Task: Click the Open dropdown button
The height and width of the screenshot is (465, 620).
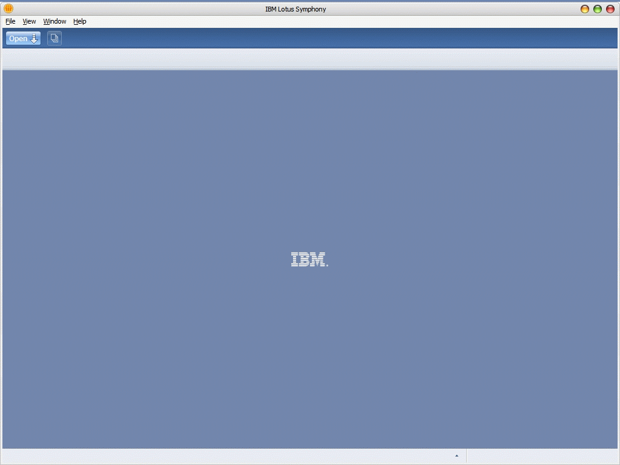Action: tap(24, 38)
